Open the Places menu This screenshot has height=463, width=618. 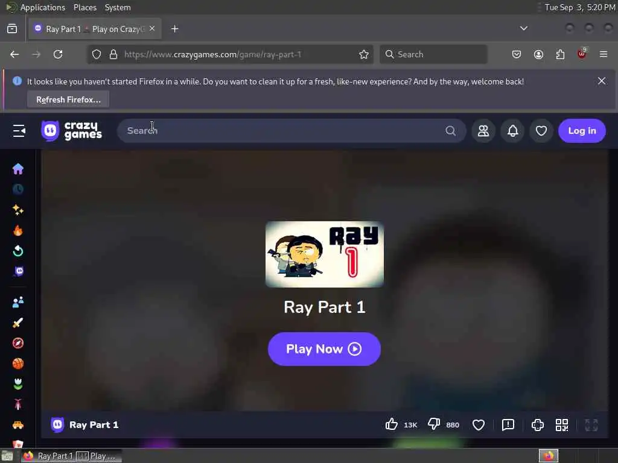coord(84,7)
